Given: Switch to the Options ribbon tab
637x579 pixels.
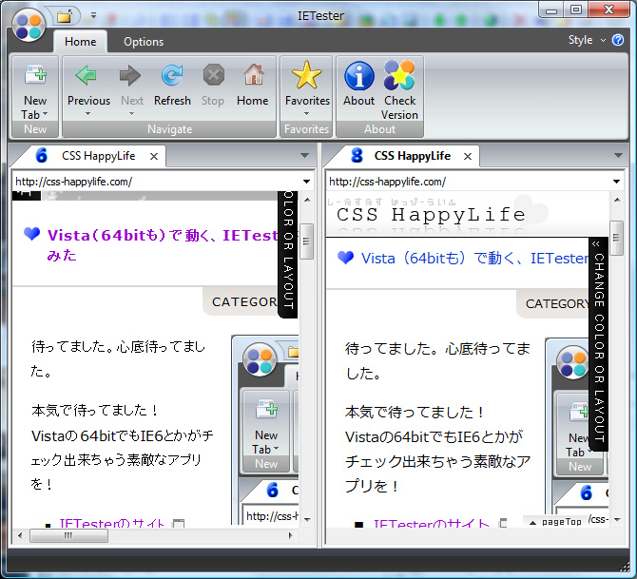Looking at the screenshot, I should pyautogui.click(x=144, y=42).
